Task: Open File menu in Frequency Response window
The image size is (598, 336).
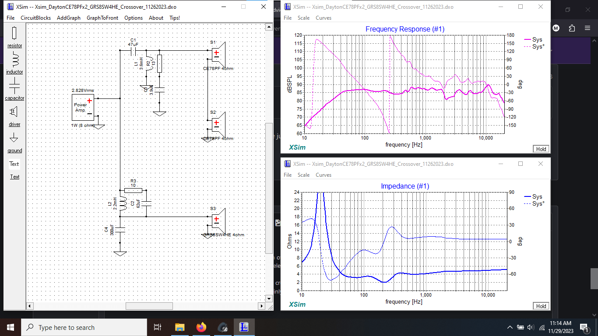Action: 288,18
